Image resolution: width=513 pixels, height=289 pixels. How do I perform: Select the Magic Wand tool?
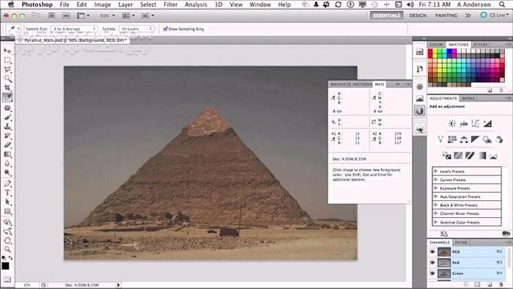click(x=7, y=78)
